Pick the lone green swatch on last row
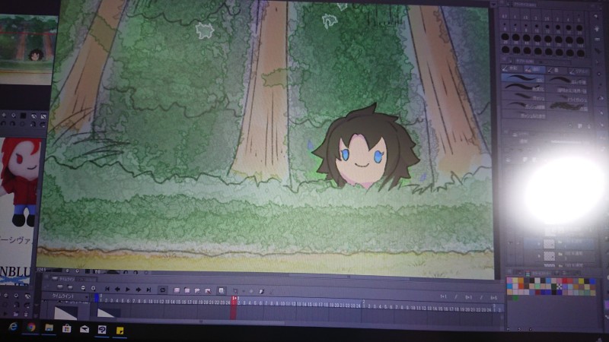Screen dimensions: 609x342 pyautogui.click(x=515, y=298)
